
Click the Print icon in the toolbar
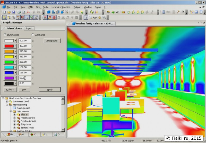coord(19,12)
